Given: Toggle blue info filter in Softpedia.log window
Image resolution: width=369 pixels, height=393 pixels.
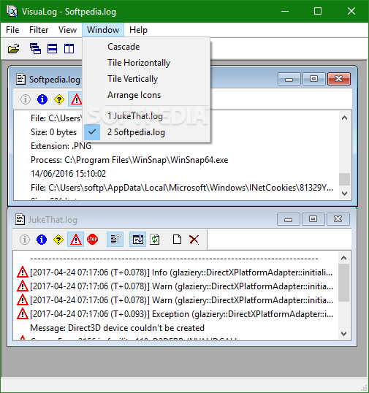Looking at the screenshot, I should (x=42, y=99).
